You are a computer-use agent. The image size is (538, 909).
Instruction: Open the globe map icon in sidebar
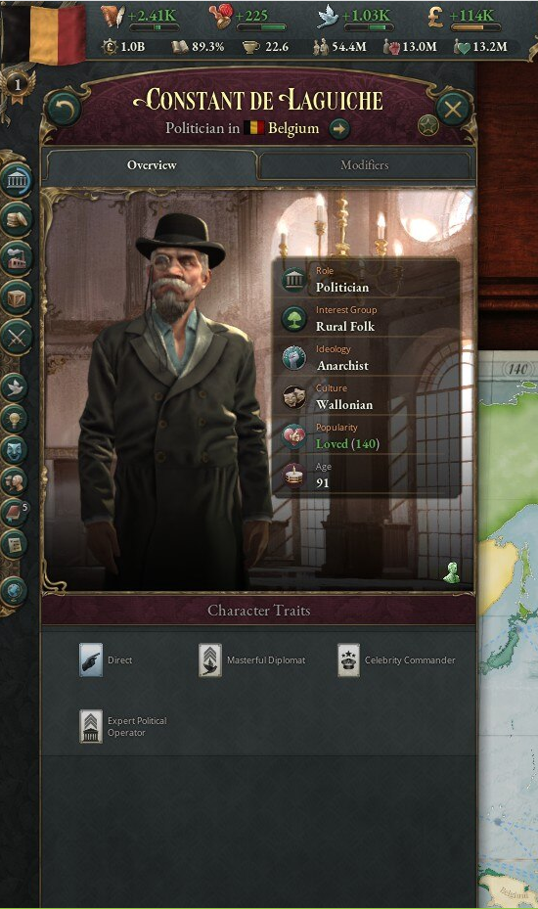pyautogui.click(x=15, y=591)
